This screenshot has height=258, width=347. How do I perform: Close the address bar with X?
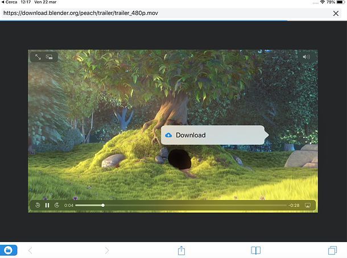tap(336, 14)
